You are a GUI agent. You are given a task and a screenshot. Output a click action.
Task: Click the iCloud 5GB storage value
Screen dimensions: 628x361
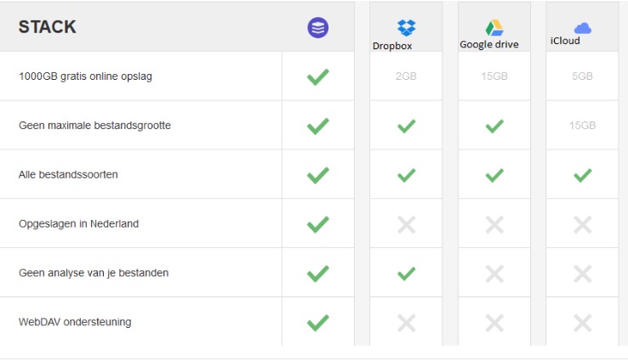[x=582, y=76]
